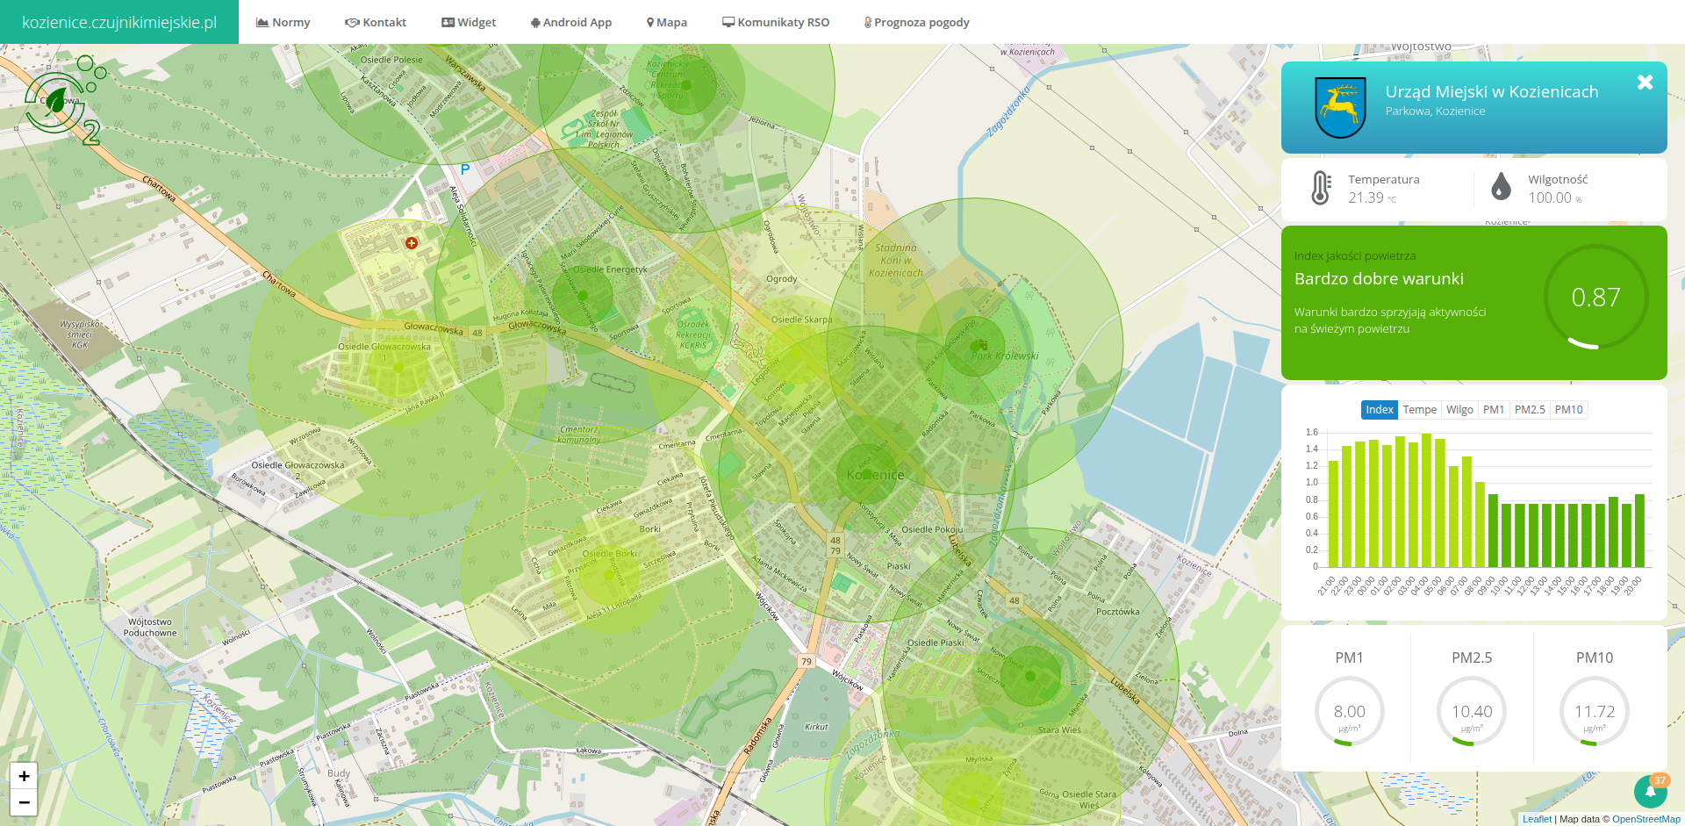1685x826 pixels.
Task: Click the Temperatura value 21.39
Action: point(1366,198)
